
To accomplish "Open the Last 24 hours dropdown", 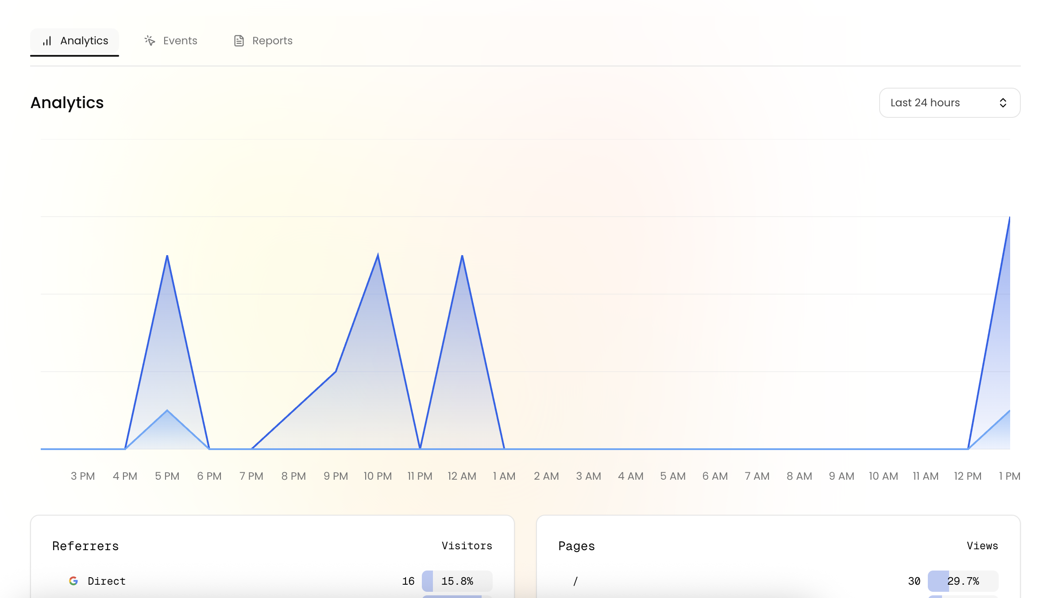I will coord(950,102).
